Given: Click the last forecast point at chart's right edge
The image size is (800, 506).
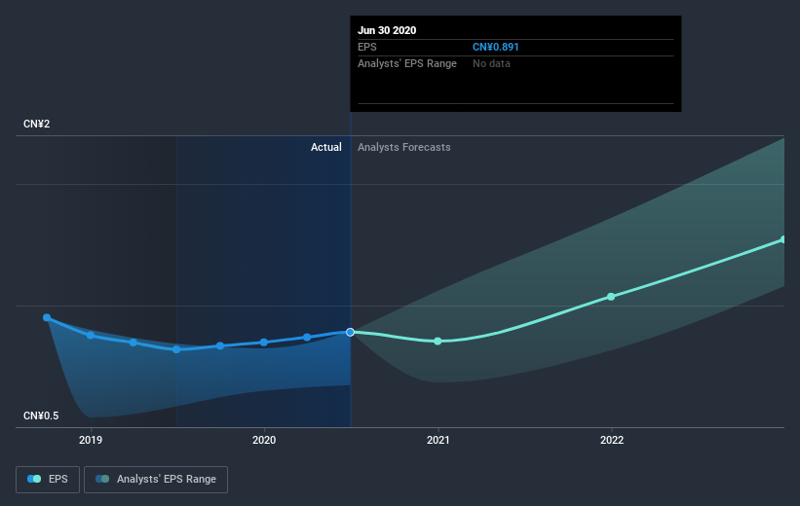Looking at the screenshot, I should tap(783, 239).
